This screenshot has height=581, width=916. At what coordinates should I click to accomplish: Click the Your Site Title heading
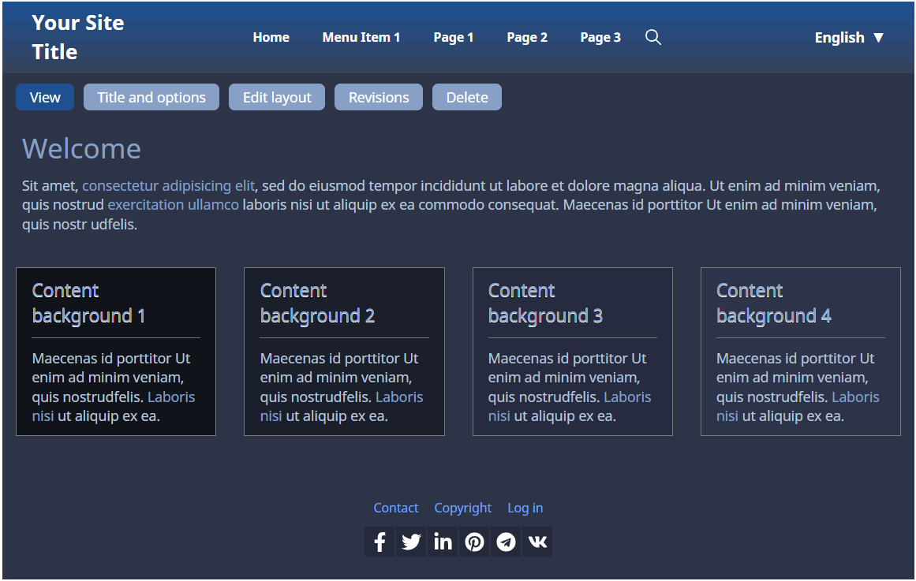pos(78,37)
